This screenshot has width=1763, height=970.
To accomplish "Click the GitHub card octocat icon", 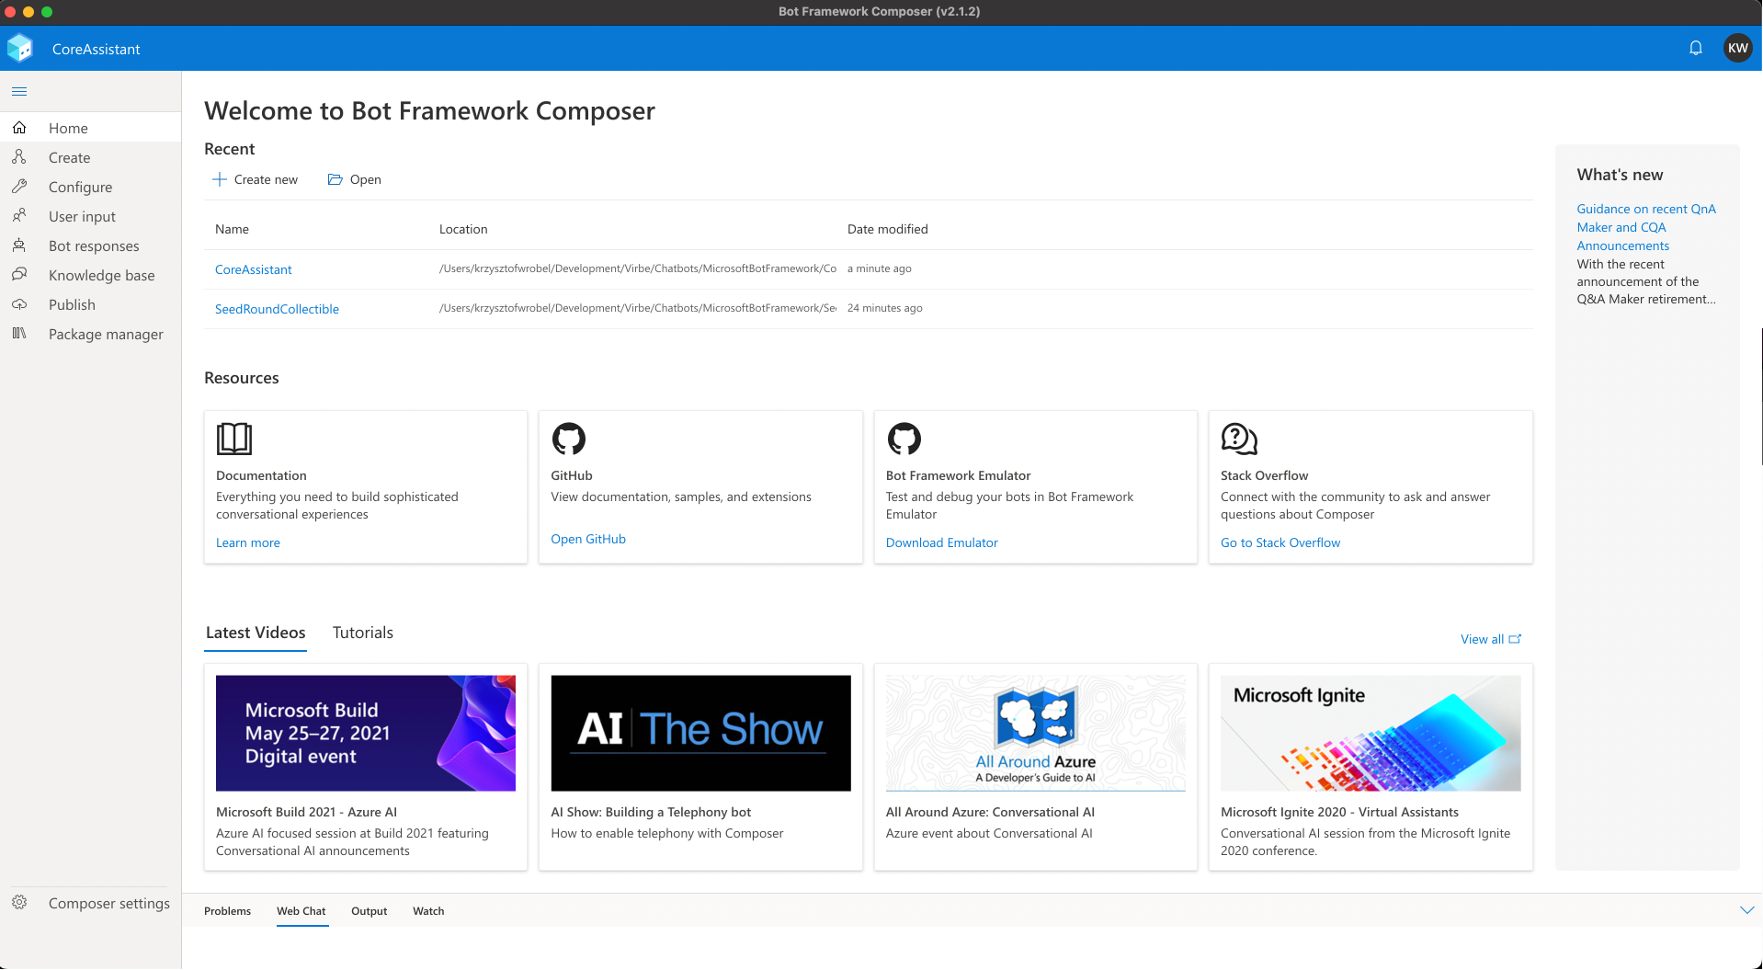I will [569, 439].
